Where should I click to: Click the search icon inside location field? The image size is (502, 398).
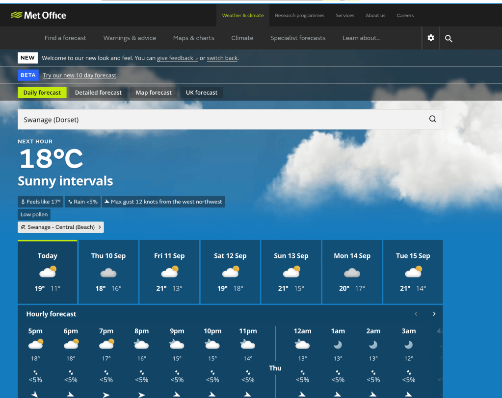pyautogui.click(x=432, y=119)
